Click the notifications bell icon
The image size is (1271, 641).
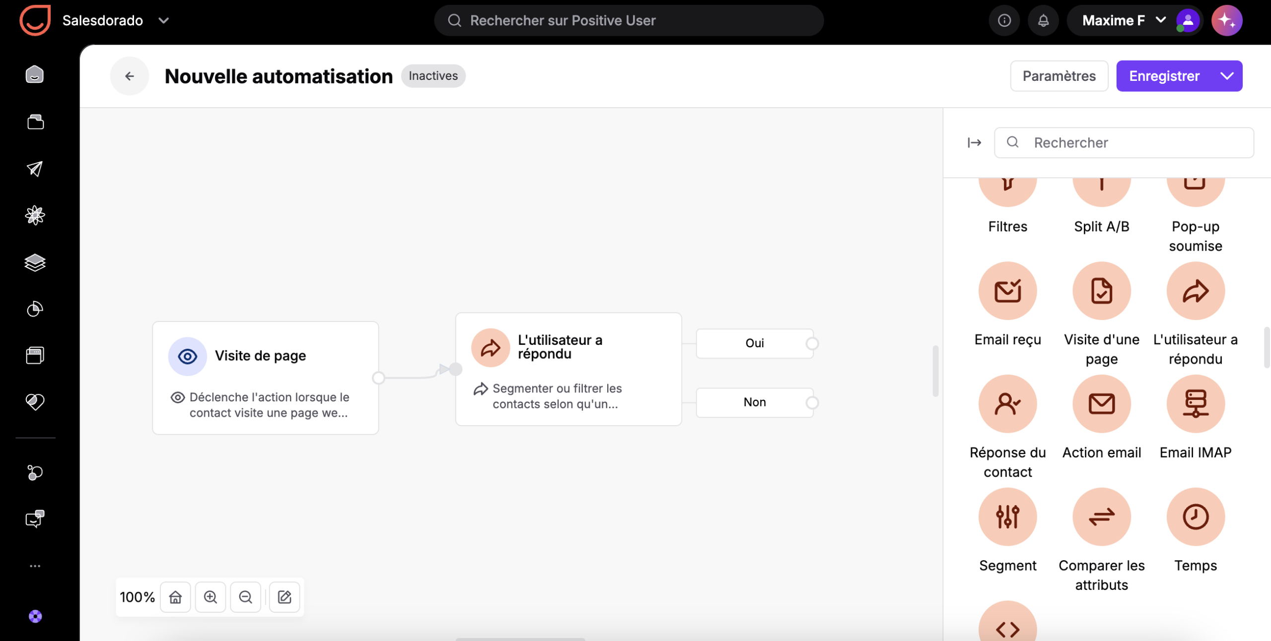[x=1043, y=20]
